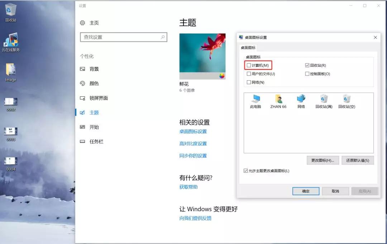Viewport: 387px width, 244px height.
Task: Open the 高对比度设置 link
Action: click(x=193, y=143)
